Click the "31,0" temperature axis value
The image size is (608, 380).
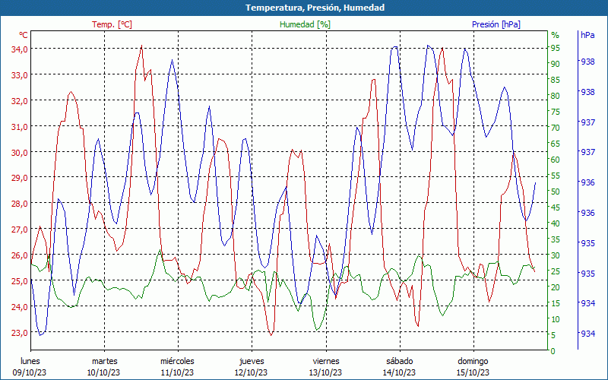click(19, 127)
